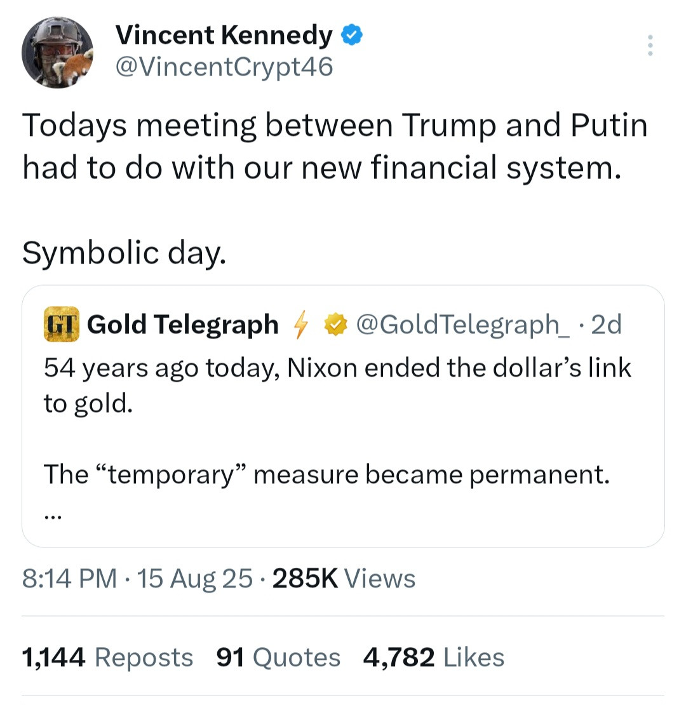Click the 8:14 PM post time
This screenshot has width=686, height=705.
(70, 579)
